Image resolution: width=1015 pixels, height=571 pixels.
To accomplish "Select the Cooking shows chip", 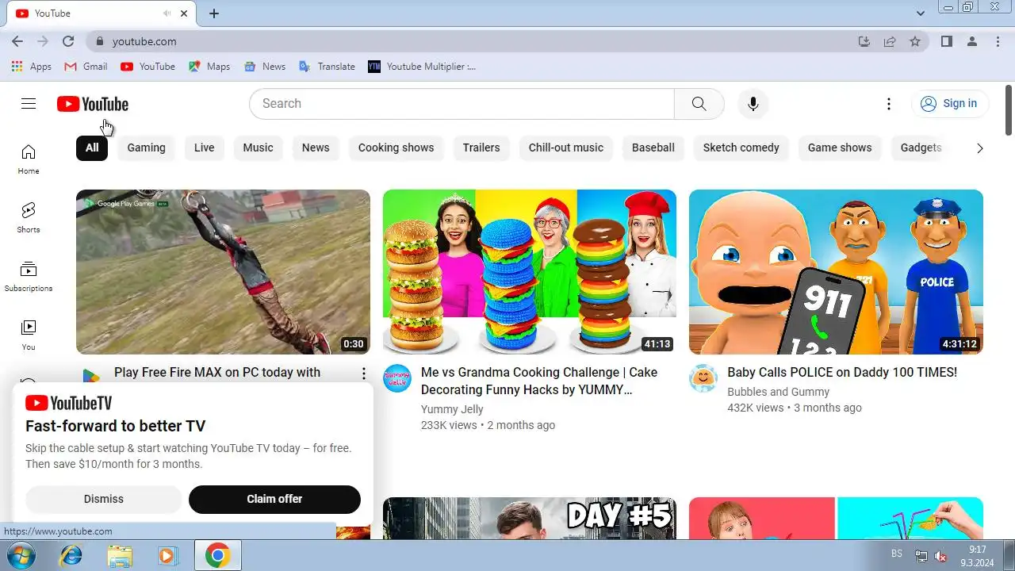I will click(x=396, y=148).
